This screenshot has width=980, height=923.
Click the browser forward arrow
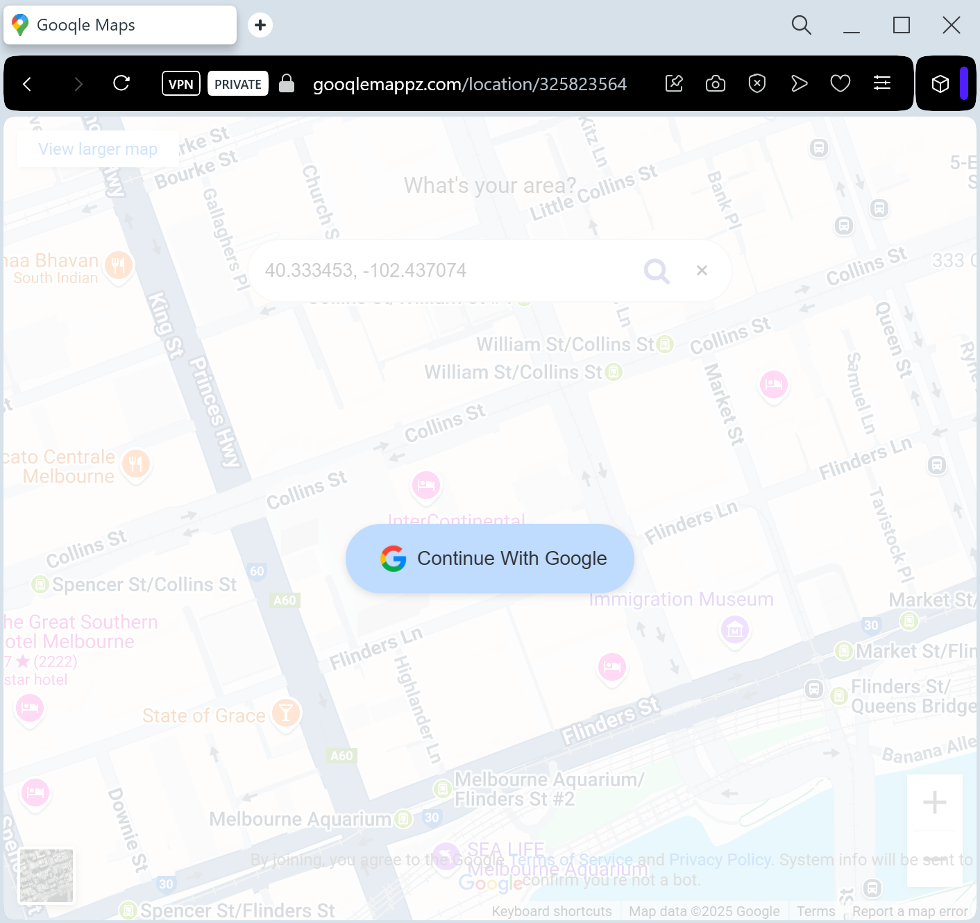coord(78,84)
